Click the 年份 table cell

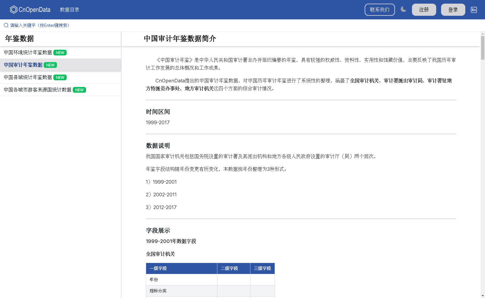tap(182, 280)
